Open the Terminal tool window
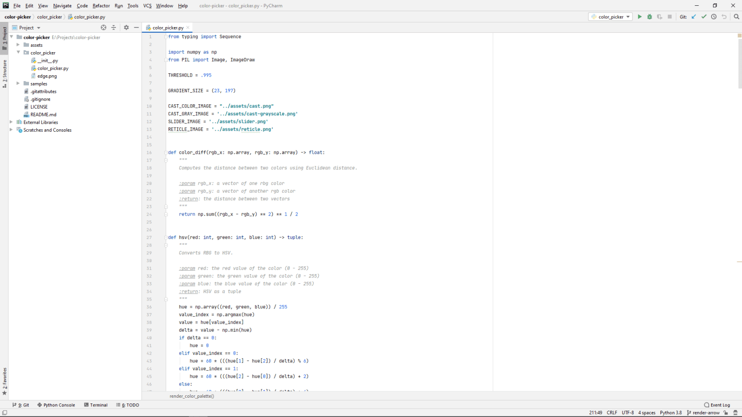Image resolution: width=742 pixels, height=417 pixels. tap(96, 405)
